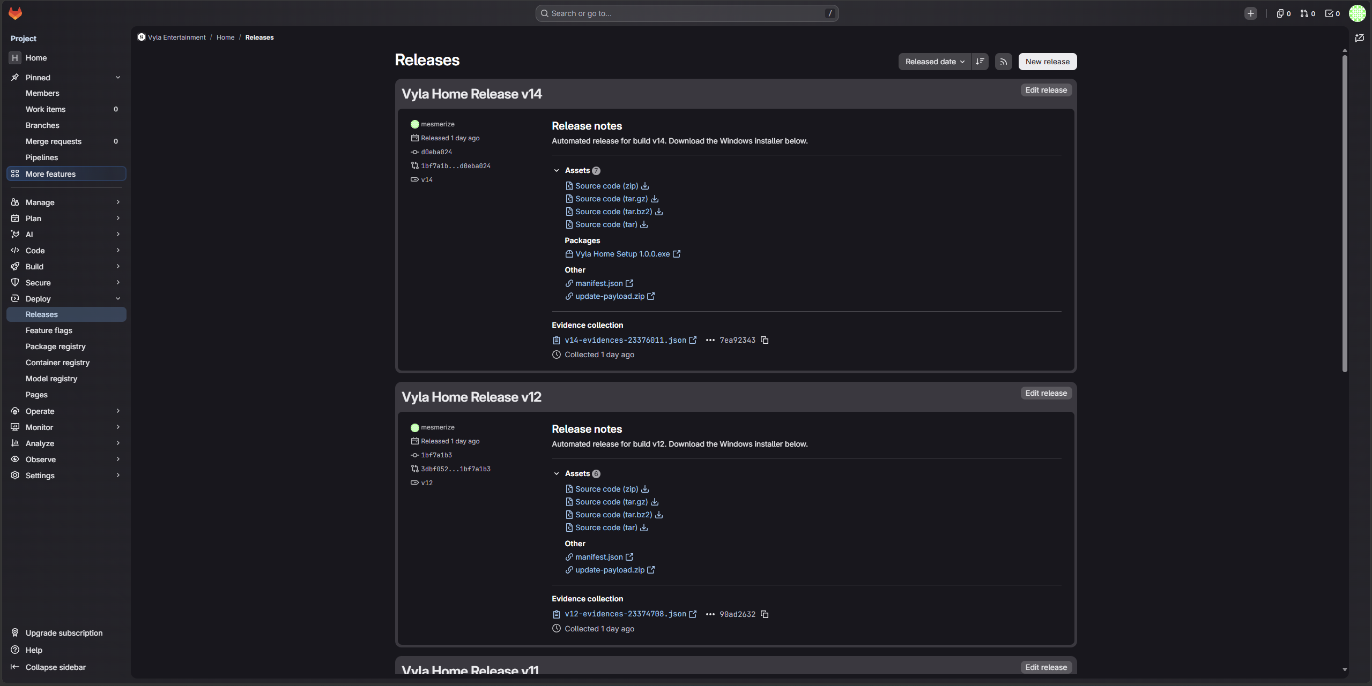Download v12 Source code (zip) icon
The width and height of the screenshot is (1372, 686).
pos(645,489)
